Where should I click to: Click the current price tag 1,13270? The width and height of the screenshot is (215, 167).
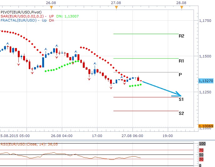tap(206, 81)
